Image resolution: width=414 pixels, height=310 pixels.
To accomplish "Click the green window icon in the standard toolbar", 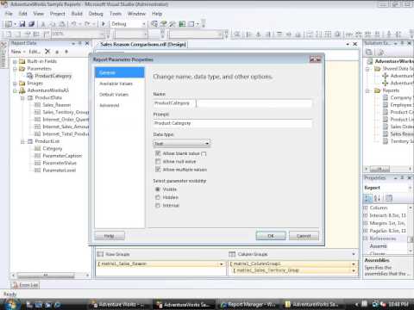I will click(182, 24).
